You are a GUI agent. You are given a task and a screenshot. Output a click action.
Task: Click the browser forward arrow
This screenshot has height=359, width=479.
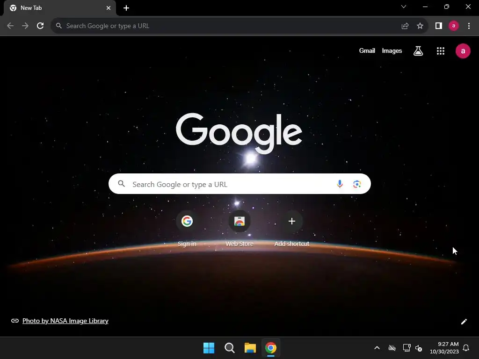pos(25,26)
